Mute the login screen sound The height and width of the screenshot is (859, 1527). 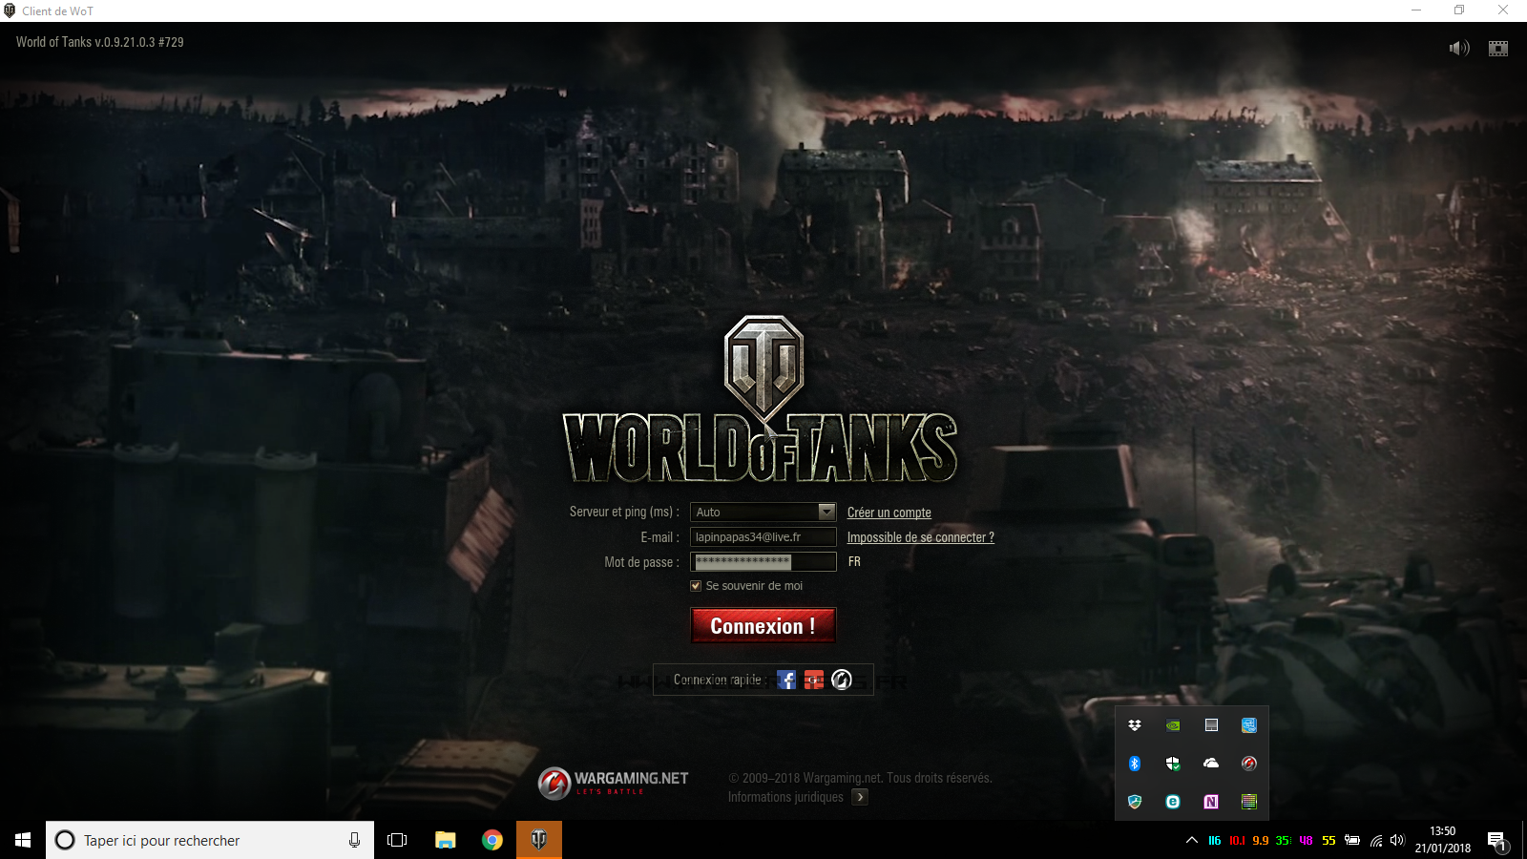pos(1458,48)
